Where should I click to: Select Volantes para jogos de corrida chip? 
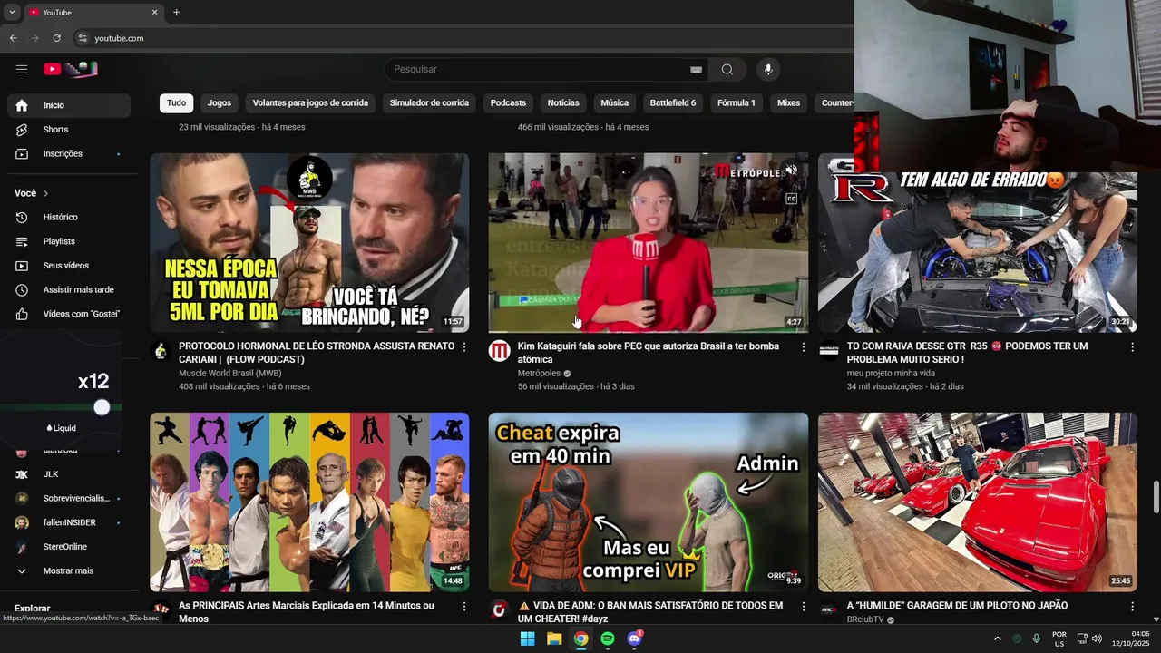tap(310, 103)
